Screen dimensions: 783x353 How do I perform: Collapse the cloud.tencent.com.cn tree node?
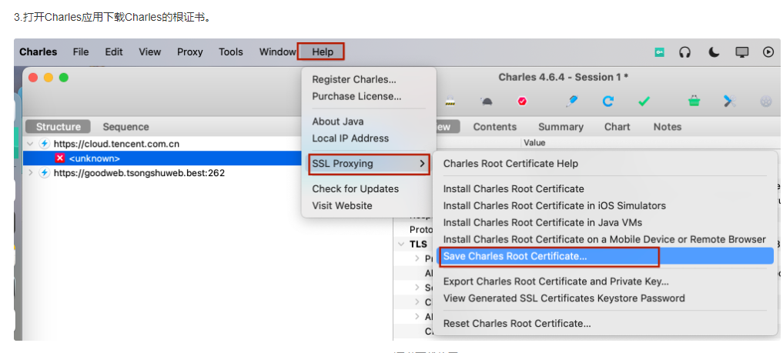click(30, 144)
